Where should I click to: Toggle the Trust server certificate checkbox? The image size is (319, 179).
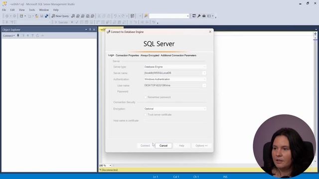146,115
